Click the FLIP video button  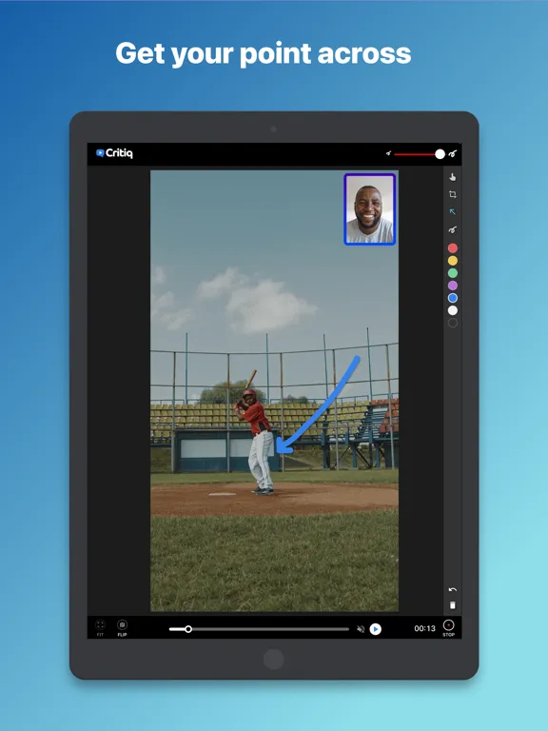pyautogui.click(x=122, y=627)
